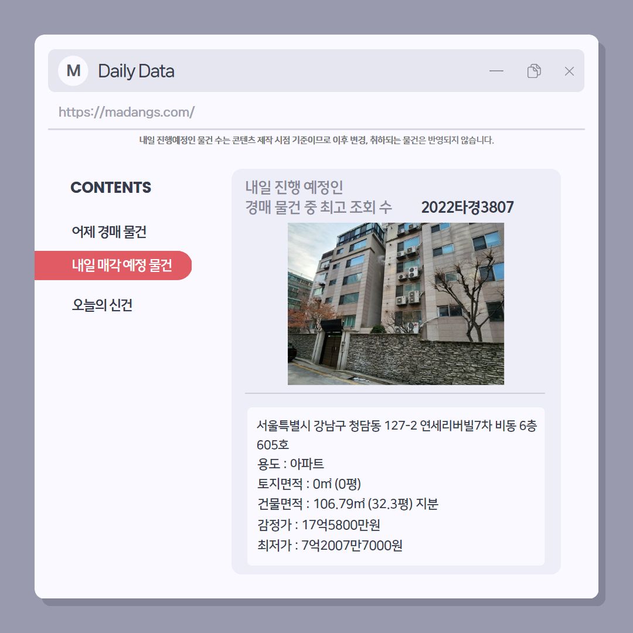Click the round M logo icon
Image resolution: width=633 pixels, height=633 pixels.
coord(73,71)
